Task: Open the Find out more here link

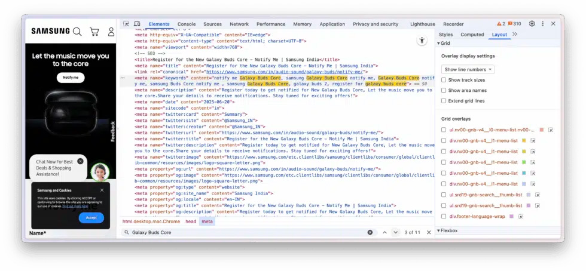Action: [x=75, y=206]
